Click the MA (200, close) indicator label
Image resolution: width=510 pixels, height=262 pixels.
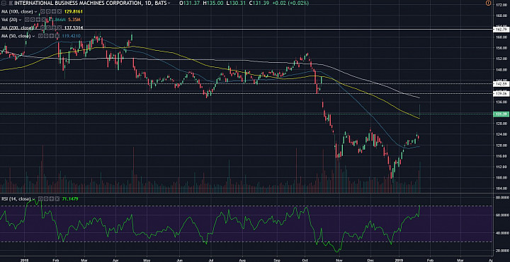pos(17,28)
